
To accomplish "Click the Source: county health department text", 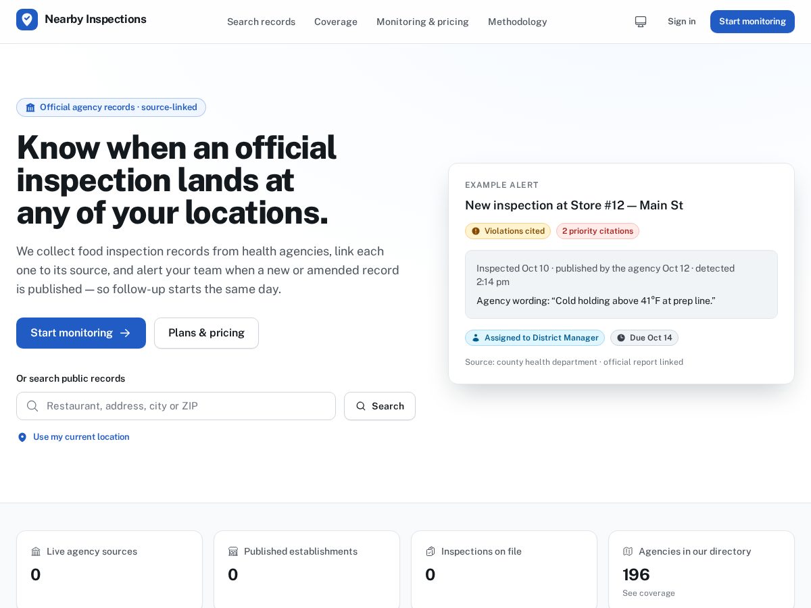I will tap(574, 362).
